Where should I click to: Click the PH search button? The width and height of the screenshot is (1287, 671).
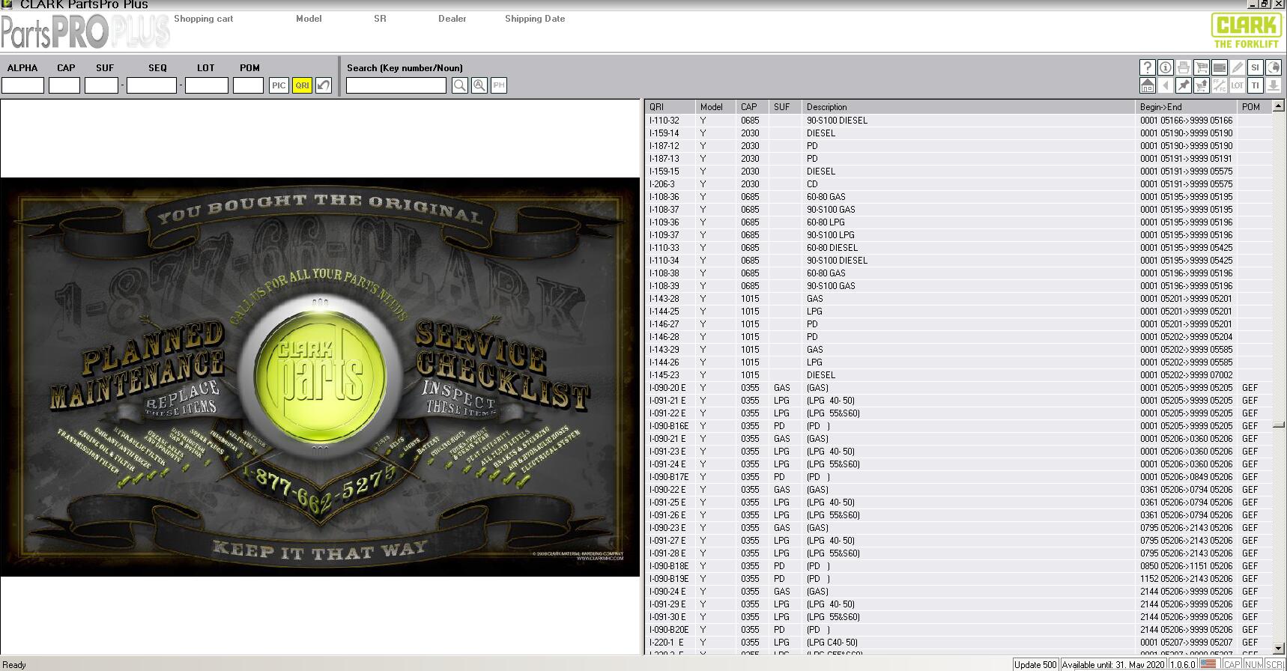(499, 85)
